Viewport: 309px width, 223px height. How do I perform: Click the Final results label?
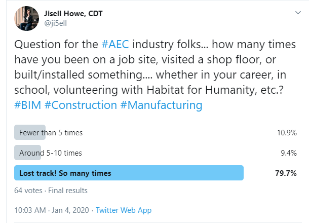click(68, 191)
